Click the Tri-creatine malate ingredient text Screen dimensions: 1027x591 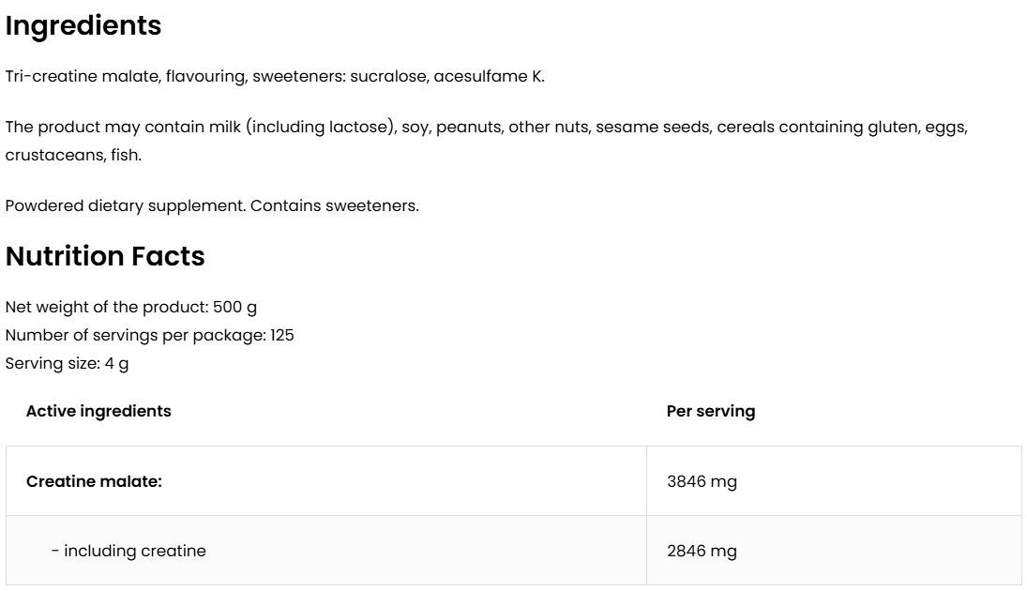click(82, 77)
